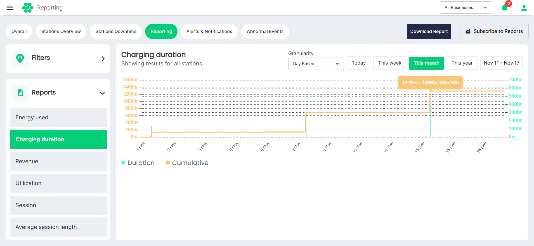Screen dimensions: 534x246
Task: Open the Day Based granularity dropdown
Action: pyautogui.click(x=316, y=64)
